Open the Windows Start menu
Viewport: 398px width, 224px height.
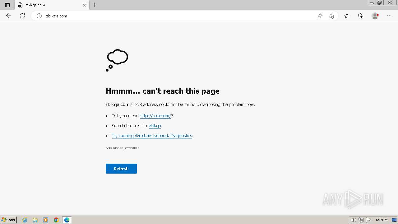(x=9, y=220)
